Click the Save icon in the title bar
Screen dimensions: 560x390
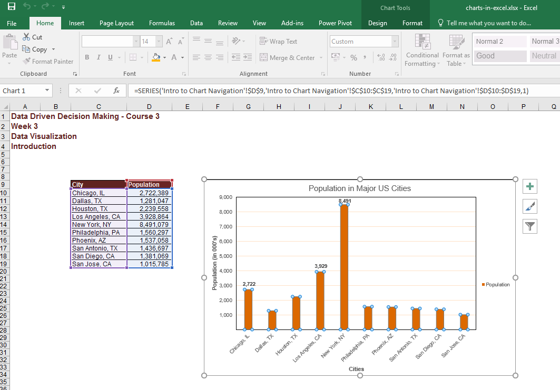11,7
